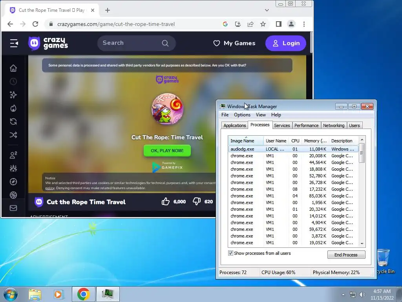Viewport: 402px width, 302px height.
Task: Open the Recently played clock sidebar icon
Action: click(13, 82)
